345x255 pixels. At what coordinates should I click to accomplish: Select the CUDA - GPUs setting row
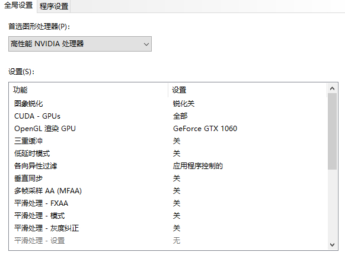[x=168, y=116]
